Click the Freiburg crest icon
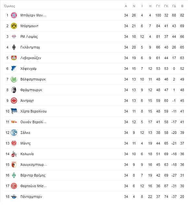188x205 pixels. (x=14, y=90)
